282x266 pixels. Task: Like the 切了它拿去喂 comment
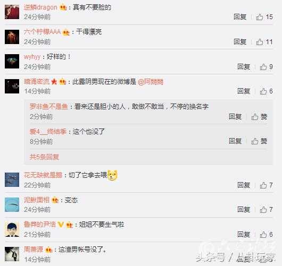(x=266, y=185)
